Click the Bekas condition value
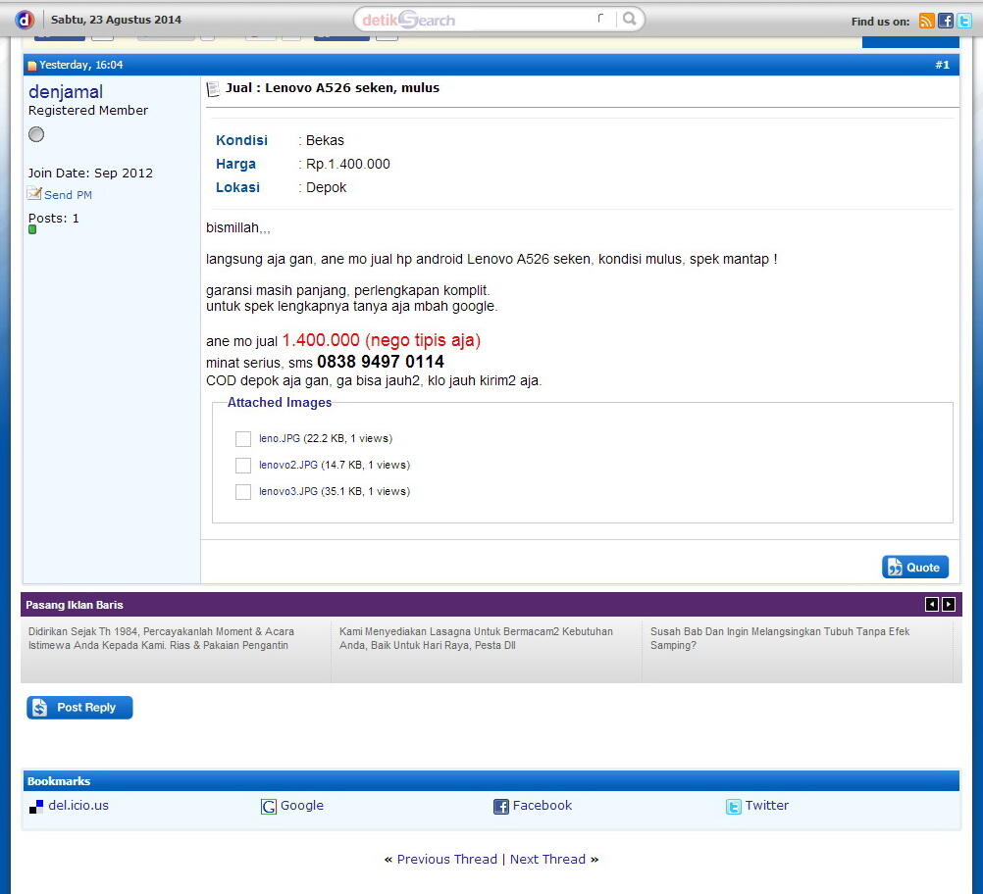This screenshot has height=894, width=983. tap(325, 140)
